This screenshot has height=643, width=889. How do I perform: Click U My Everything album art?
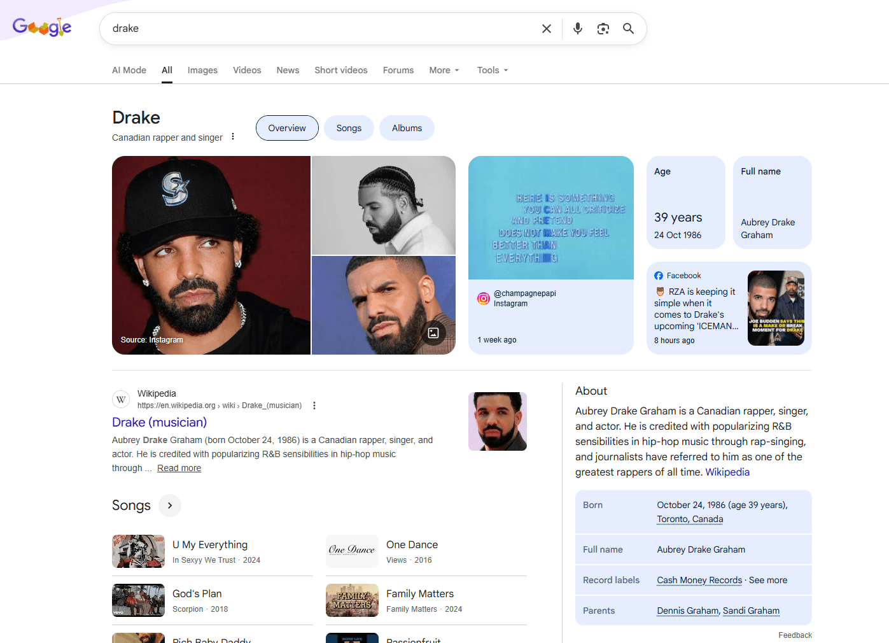coord(138,551)
